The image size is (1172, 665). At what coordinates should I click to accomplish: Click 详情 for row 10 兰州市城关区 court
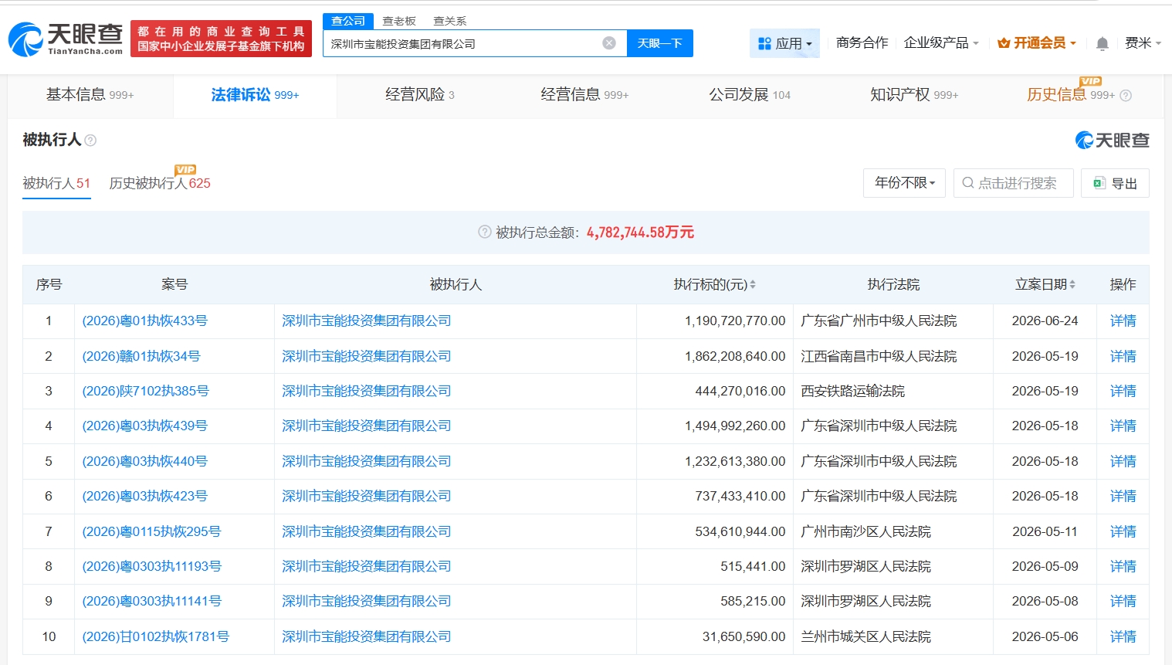(1123, 637)
